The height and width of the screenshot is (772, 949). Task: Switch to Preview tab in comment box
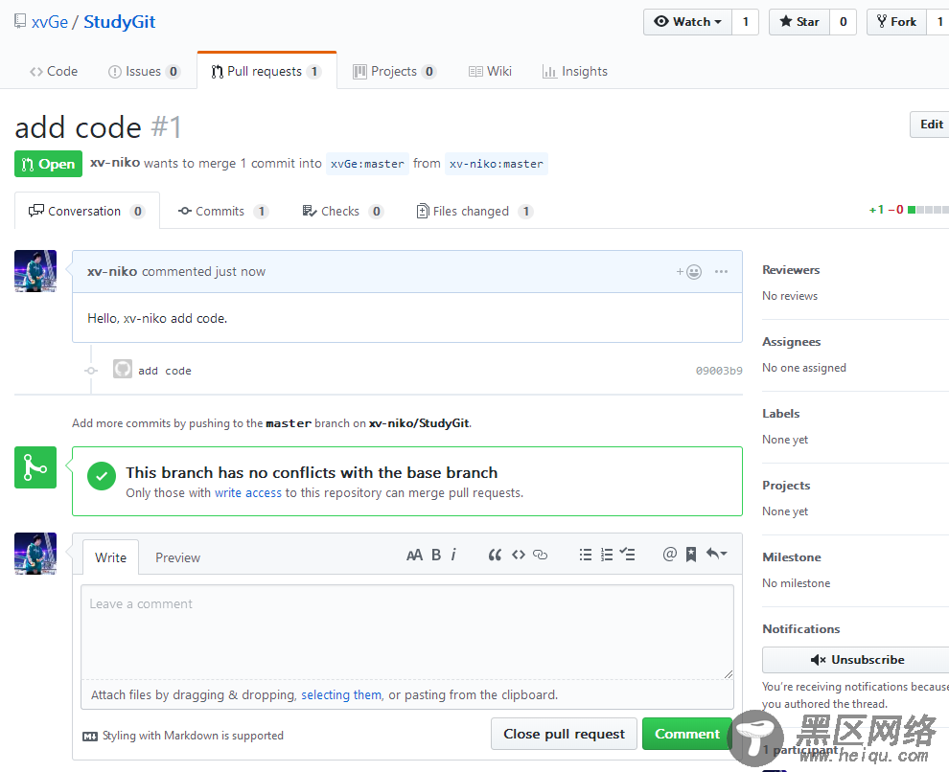(x=177, y=557)
